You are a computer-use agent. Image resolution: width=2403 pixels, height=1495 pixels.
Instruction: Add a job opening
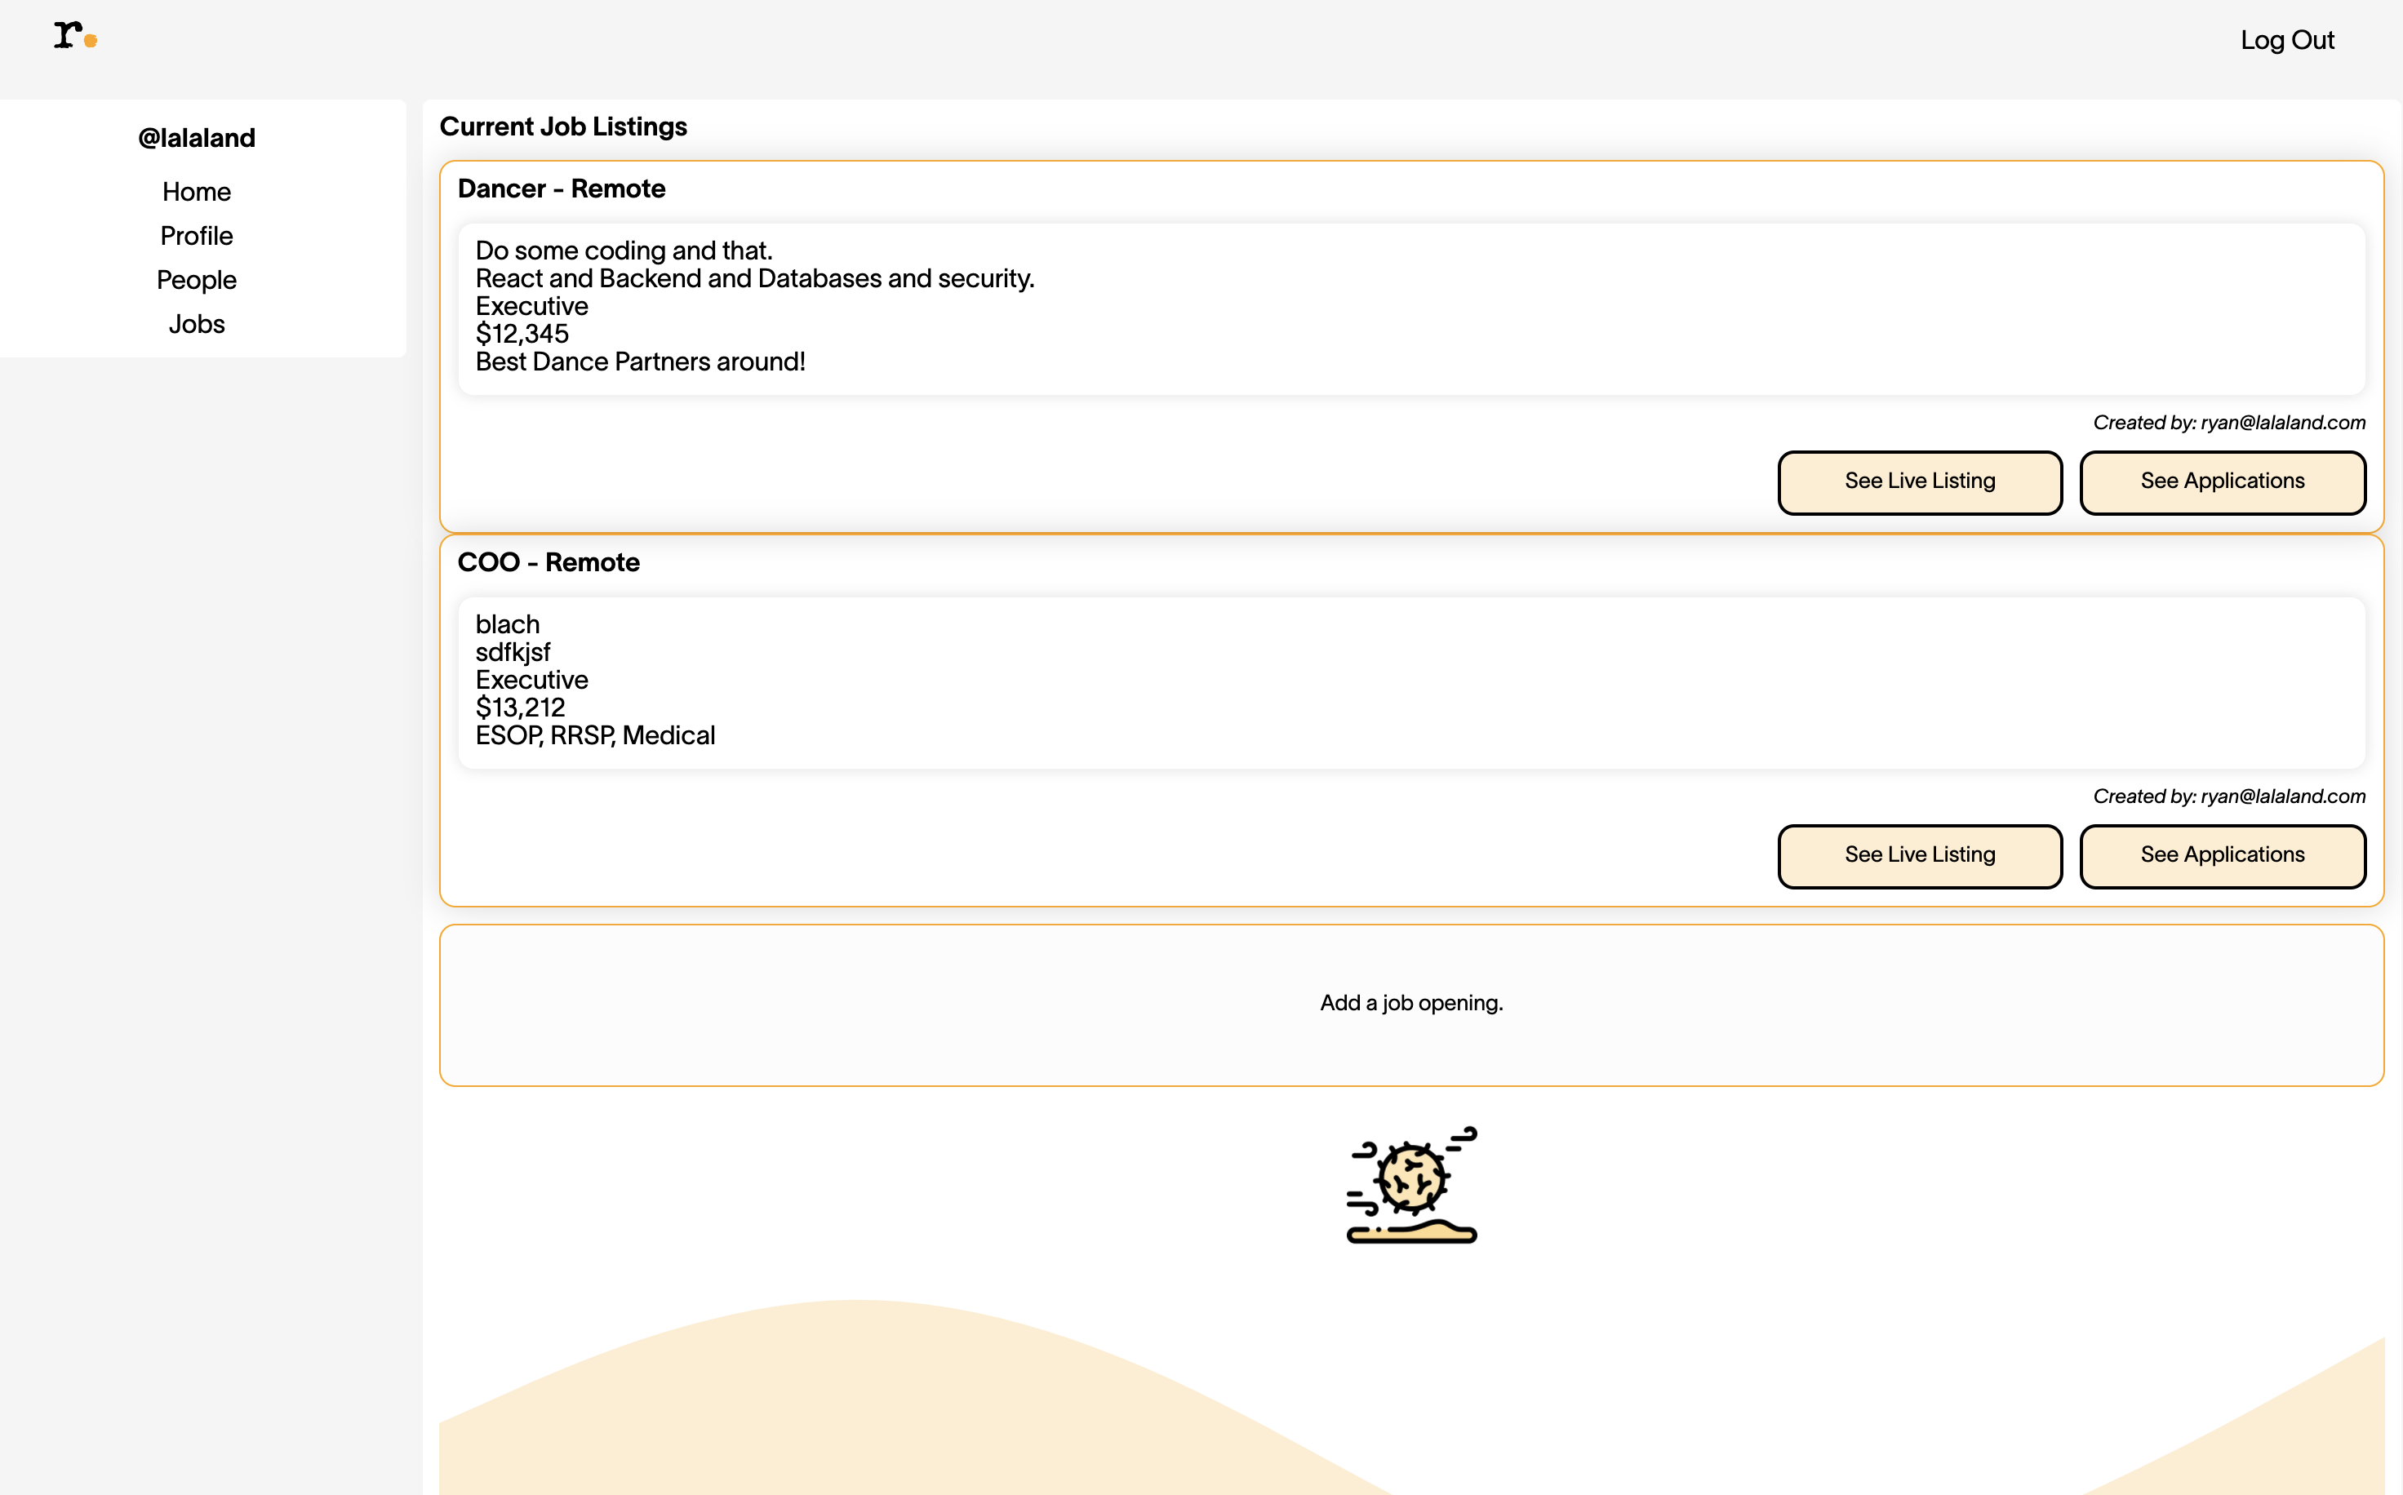(x=1410, y=1004)
